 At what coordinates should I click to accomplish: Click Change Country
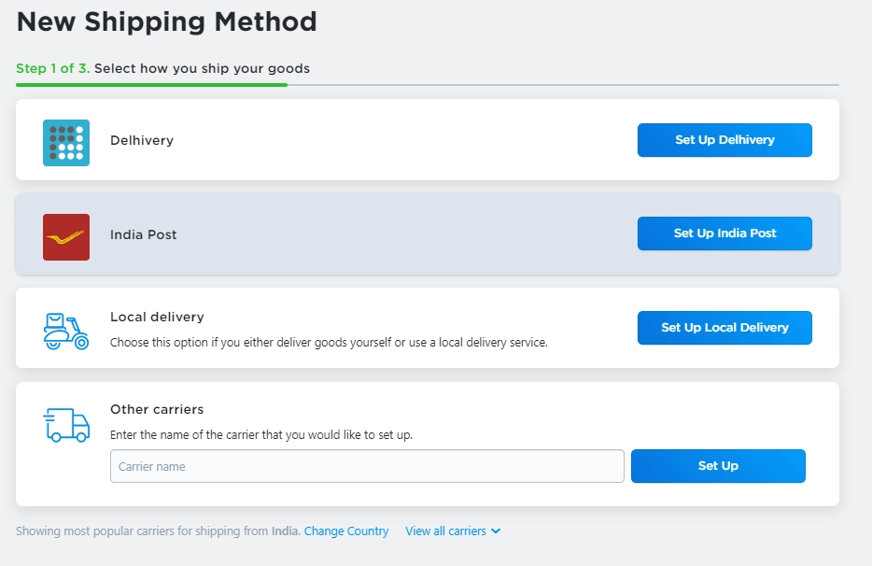pos(346,531)
